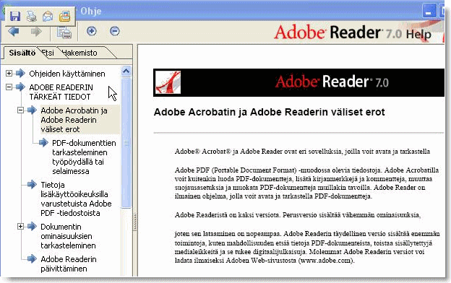Click the contents pane scrollbar thumb
The width and height of the screenshot is (451, 283).
126,142
